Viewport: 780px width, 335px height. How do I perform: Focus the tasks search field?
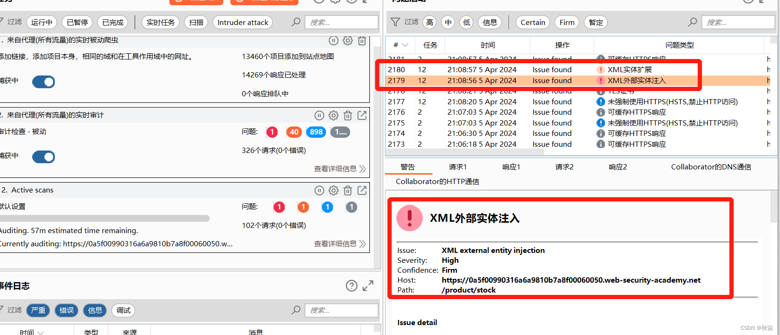pos(342,22)
